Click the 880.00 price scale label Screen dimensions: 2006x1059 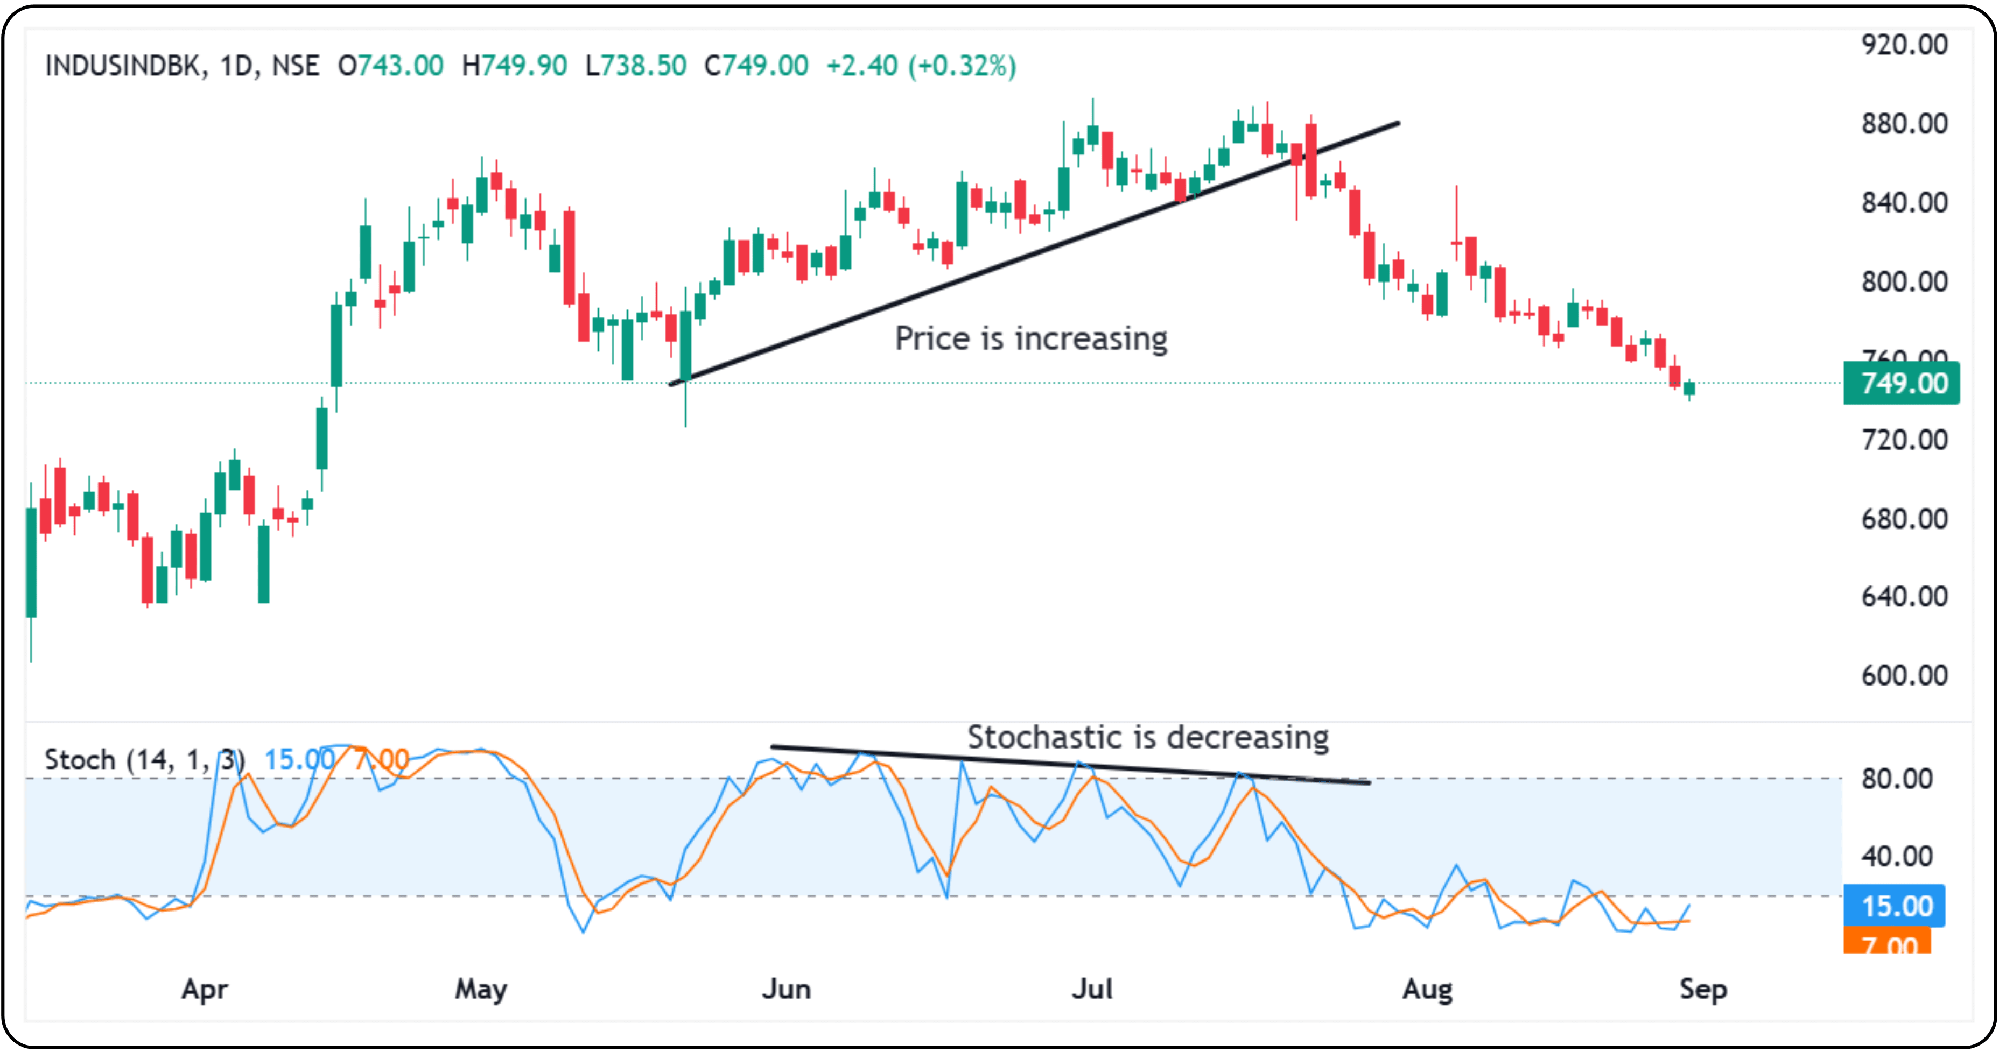(x=1904, y=124)
